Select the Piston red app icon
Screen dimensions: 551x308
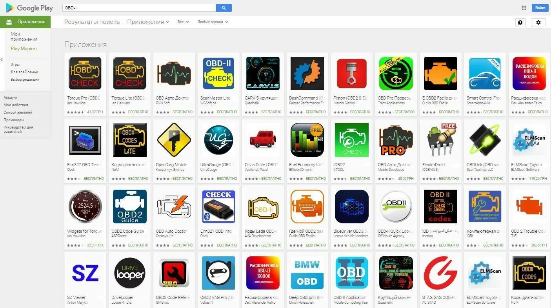(351, 73)
